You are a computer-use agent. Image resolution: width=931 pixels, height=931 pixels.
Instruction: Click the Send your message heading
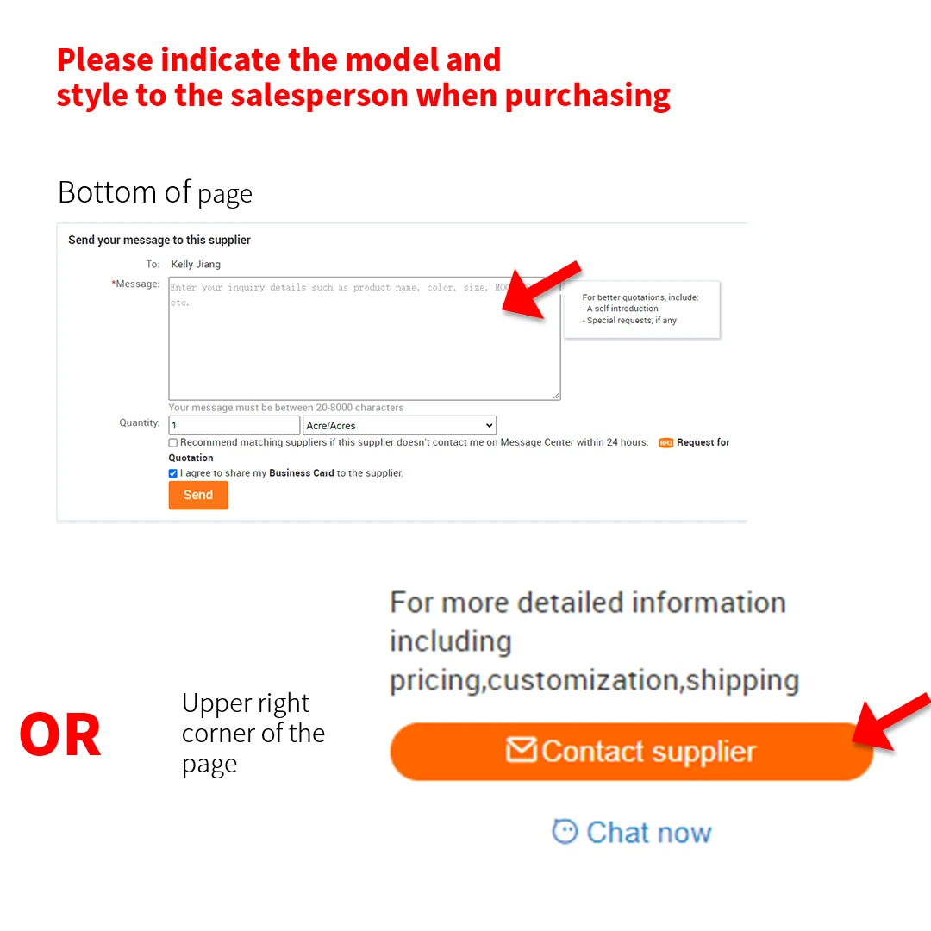[x=159, y=240]
